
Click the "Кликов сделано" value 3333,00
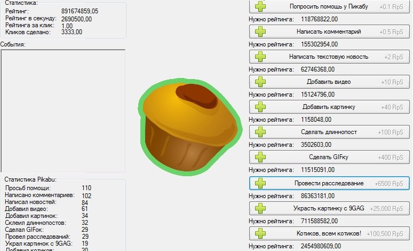(72, 33)
